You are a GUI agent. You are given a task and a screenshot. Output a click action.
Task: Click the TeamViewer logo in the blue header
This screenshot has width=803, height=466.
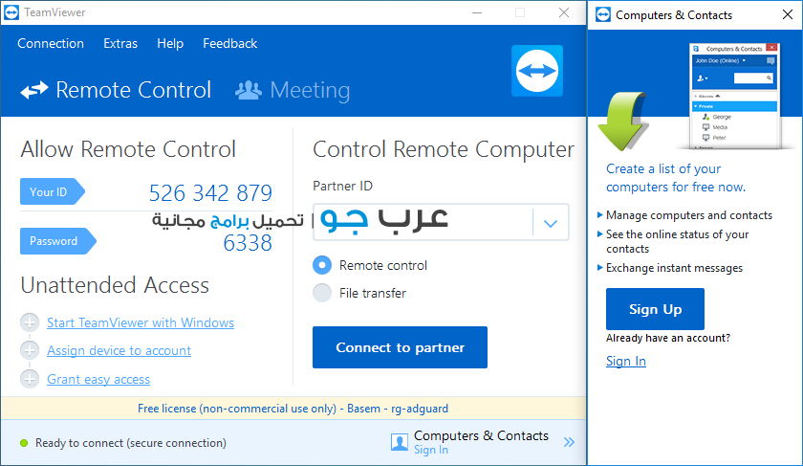(536, 70)
